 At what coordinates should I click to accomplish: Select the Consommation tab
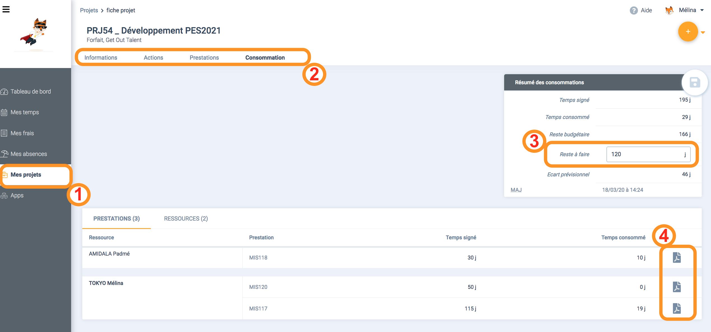(265, 58)
